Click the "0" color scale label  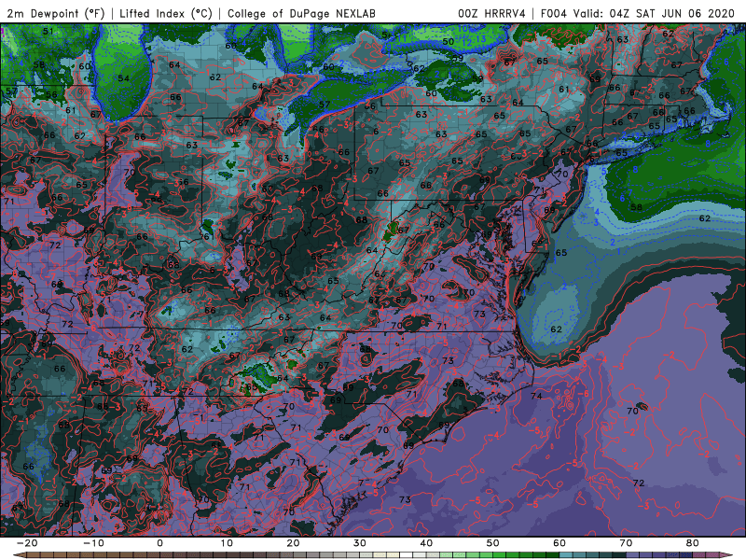pyautogui.click(x=159, y=543)
